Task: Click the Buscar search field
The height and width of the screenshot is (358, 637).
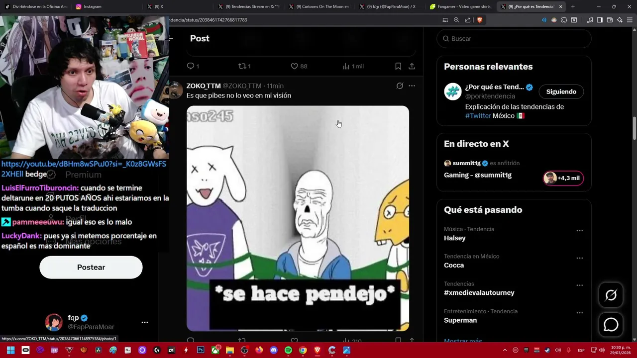Action: 514,38
